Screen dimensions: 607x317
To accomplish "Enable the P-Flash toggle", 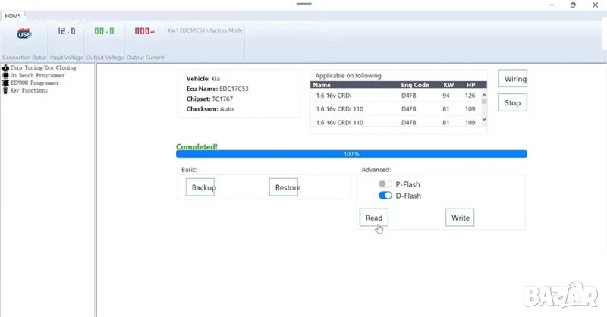I will pyautogui.click(x=385, y=184).
